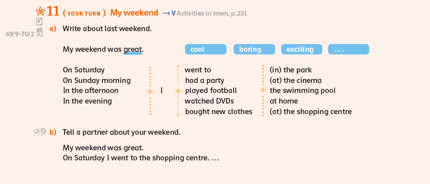Click the 'My weekend' orange heading
This screenshot has width=430, height=184.
134,13
